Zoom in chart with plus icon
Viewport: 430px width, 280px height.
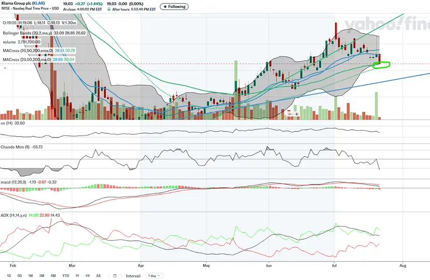297,114
